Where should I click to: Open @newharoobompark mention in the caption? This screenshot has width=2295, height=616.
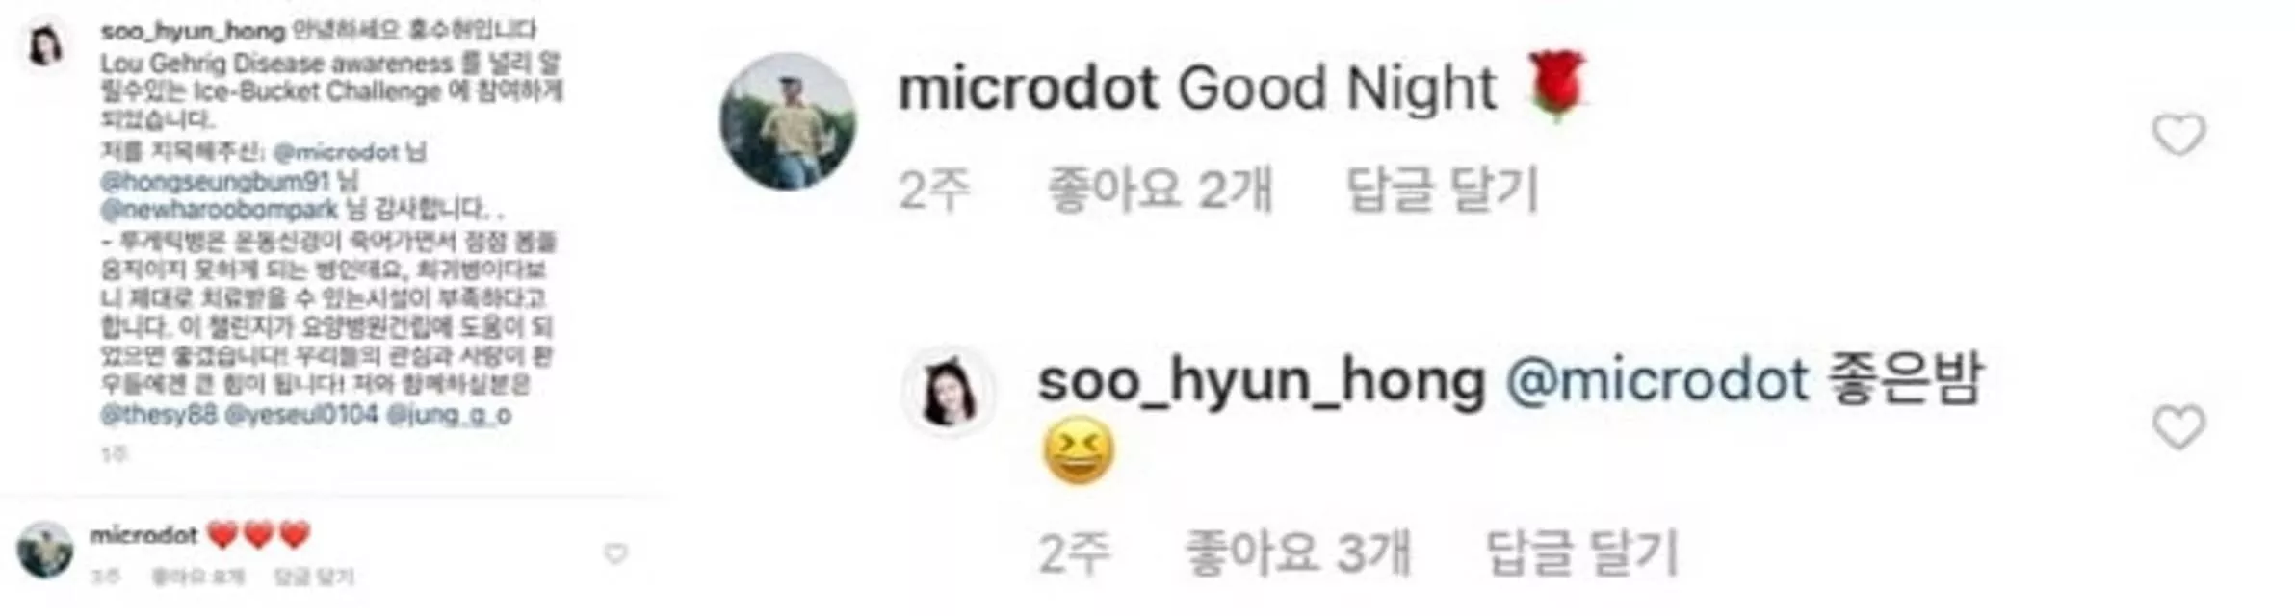(x=220, y=209)
